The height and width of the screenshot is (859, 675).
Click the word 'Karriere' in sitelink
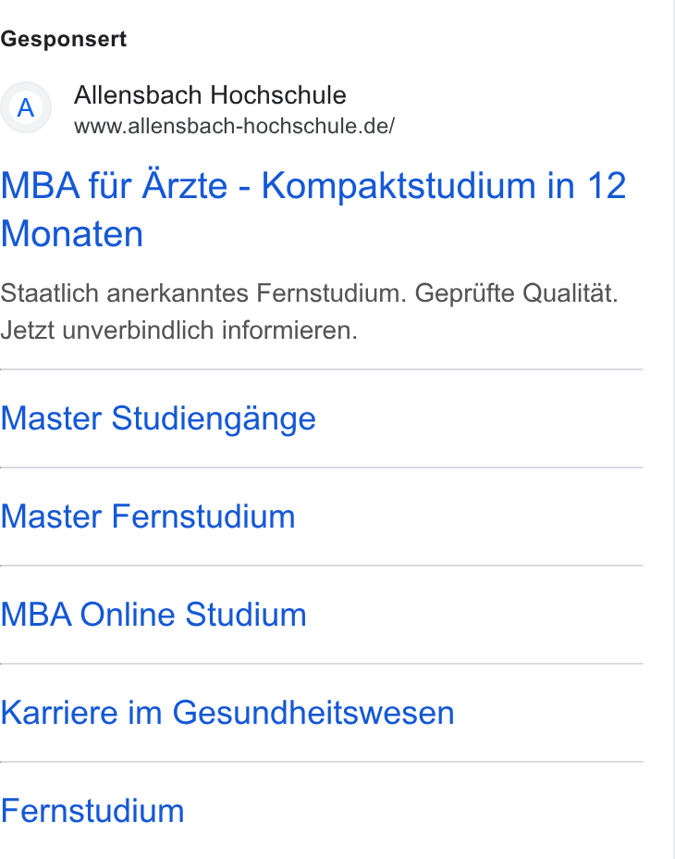[x=60, y=712]
